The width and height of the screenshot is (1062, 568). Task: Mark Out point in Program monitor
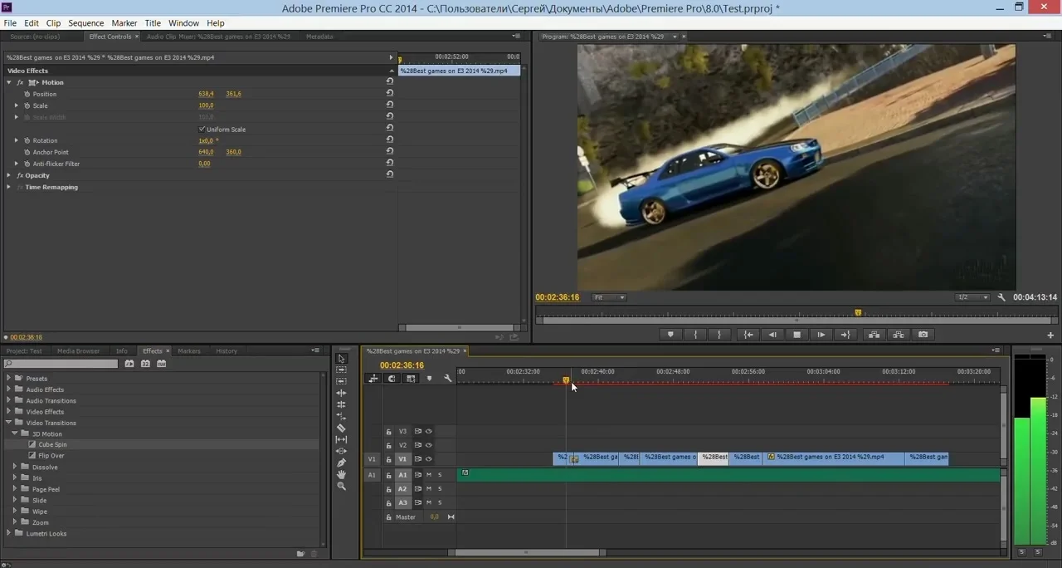point(719,335)
